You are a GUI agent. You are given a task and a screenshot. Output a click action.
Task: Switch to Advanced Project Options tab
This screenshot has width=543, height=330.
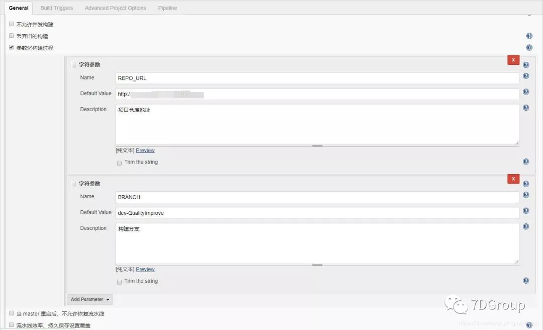[x=115, y=8]
